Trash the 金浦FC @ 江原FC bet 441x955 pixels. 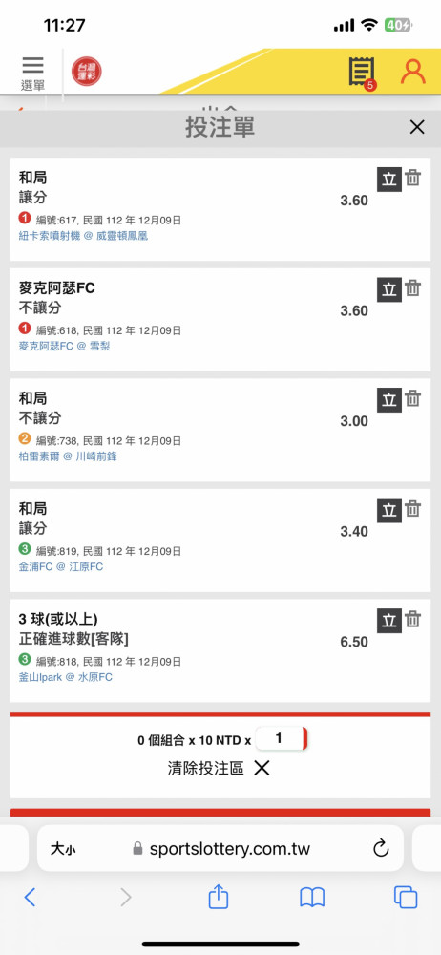[413, 509]
